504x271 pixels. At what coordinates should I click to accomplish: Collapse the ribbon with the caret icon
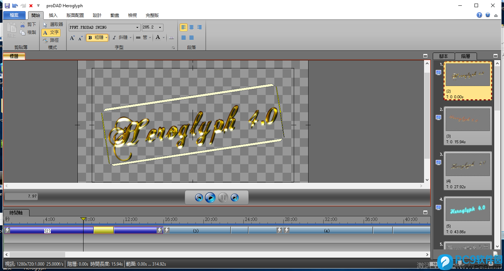click(x=496, y=15)
